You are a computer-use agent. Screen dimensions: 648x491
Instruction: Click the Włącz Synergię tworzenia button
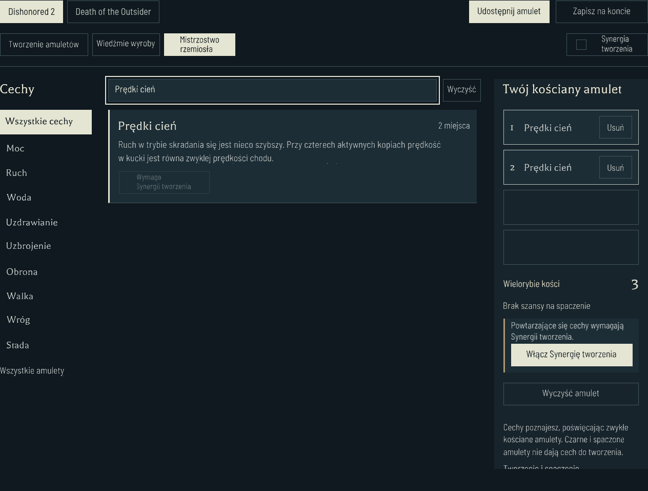(572, 355)
